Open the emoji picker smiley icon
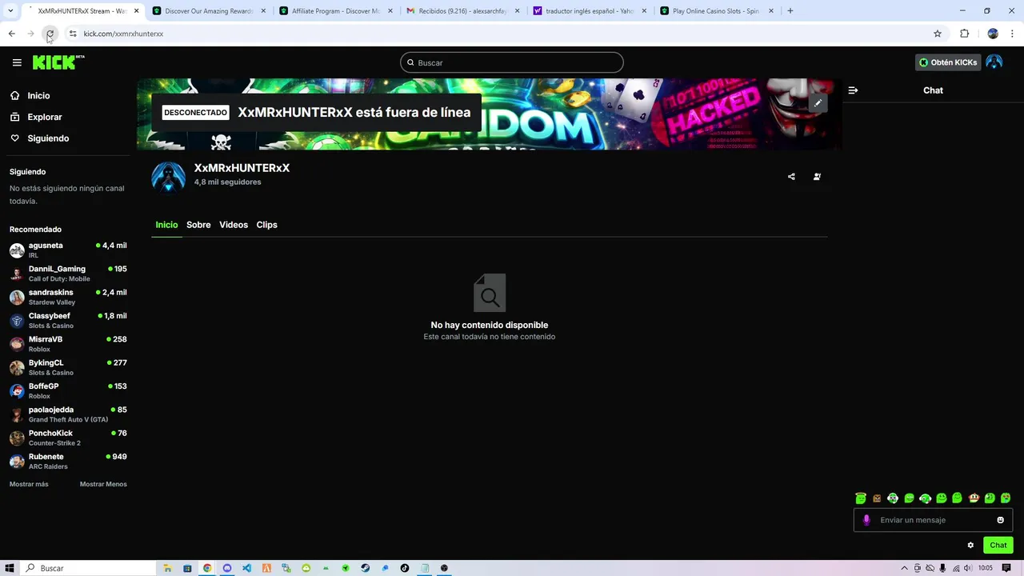This screenshot has width=1024, height=576. point(1000,520)
